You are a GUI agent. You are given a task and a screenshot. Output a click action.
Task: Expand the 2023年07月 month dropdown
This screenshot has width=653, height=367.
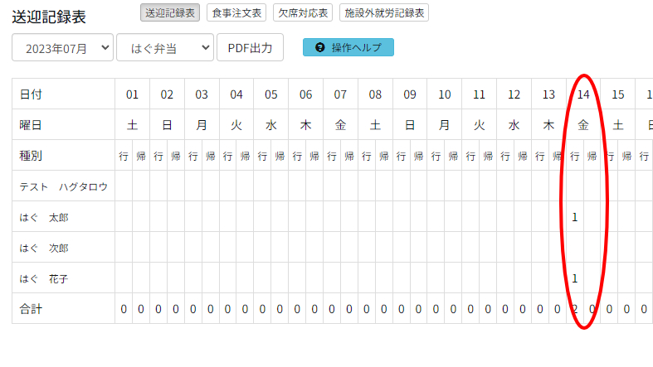tap(62, 48)
